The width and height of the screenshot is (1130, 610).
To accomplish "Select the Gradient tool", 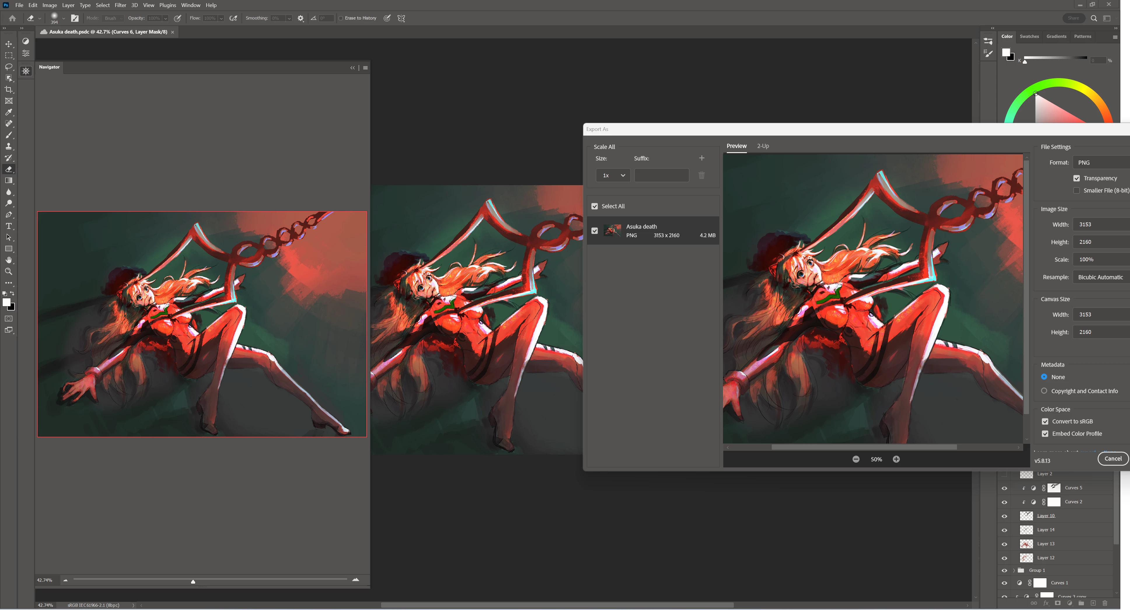I will click(x=9, y=181).
